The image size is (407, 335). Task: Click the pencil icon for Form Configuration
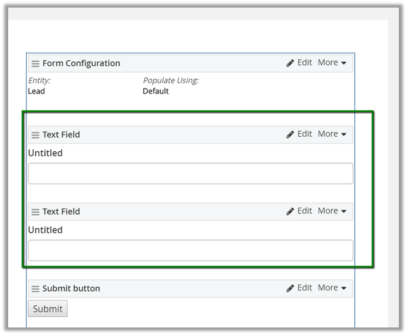click(291, 63)
